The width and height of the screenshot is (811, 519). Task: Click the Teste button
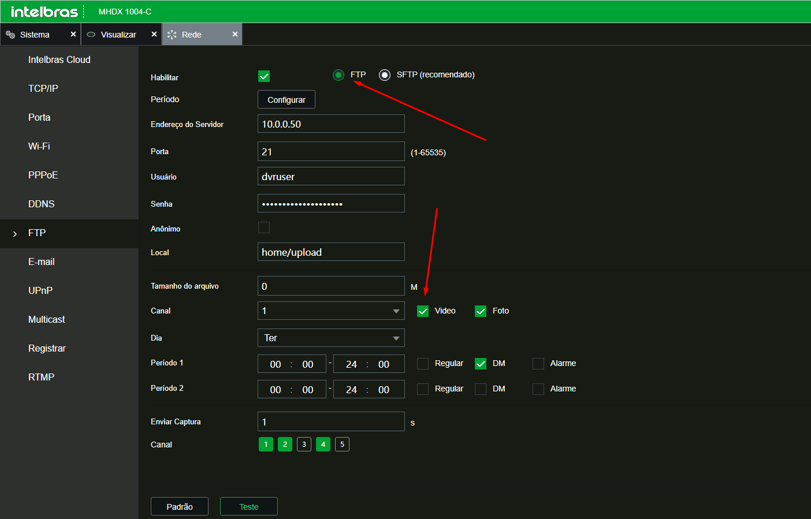click(x=249, y=506)
